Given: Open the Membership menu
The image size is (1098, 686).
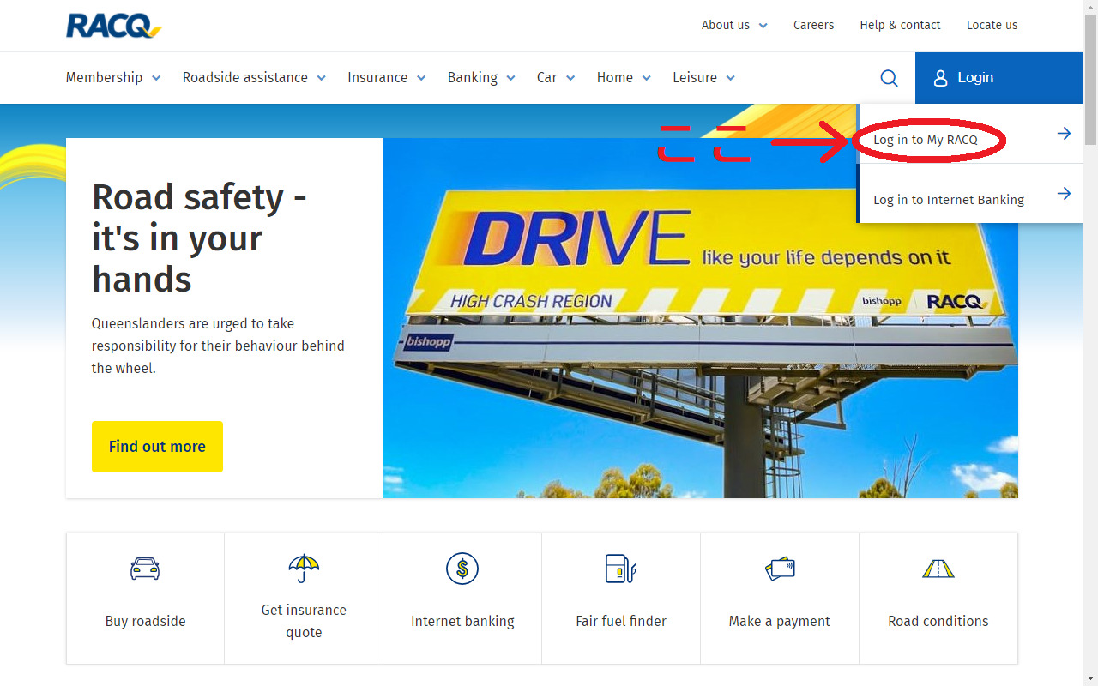Looking at the screenshot, I should [x=113, y=78].
